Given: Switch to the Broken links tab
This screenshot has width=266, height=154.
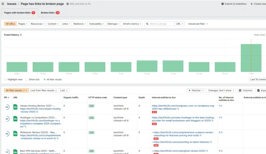Looking at the screenshot, I should pyautogui.click(x=50, y=13).
